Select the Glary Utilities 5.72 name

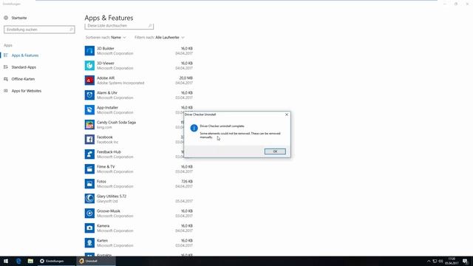click(112, 197)
